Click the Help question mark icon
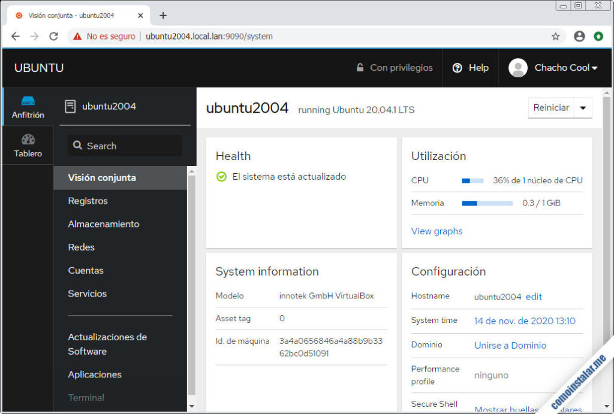The height and width of the screenshot is (414, 614). coord(458,68)
